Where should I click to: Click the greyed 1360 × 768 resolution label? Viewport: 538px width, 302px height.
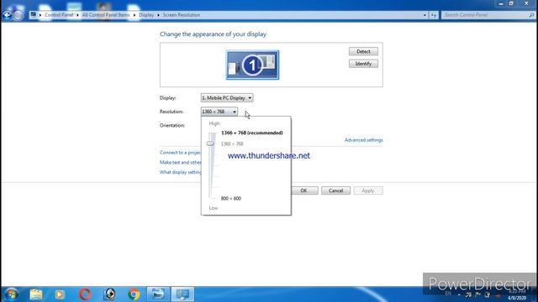coord(232,143)
